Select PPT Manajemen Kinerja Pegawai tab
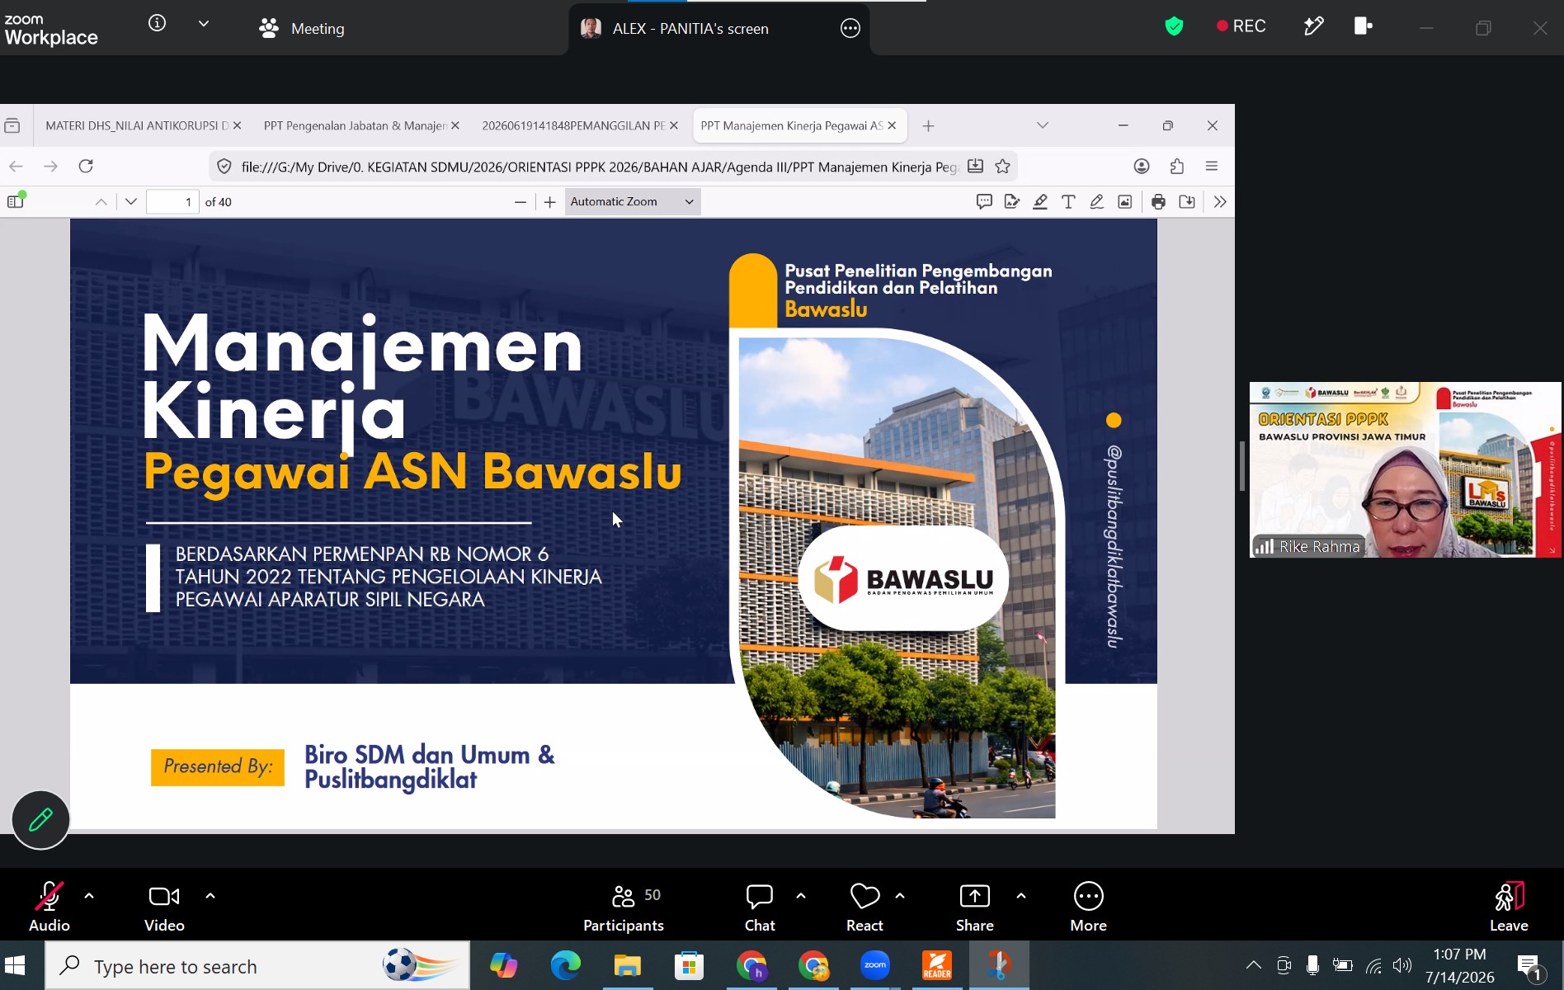 tap(791, 125)
